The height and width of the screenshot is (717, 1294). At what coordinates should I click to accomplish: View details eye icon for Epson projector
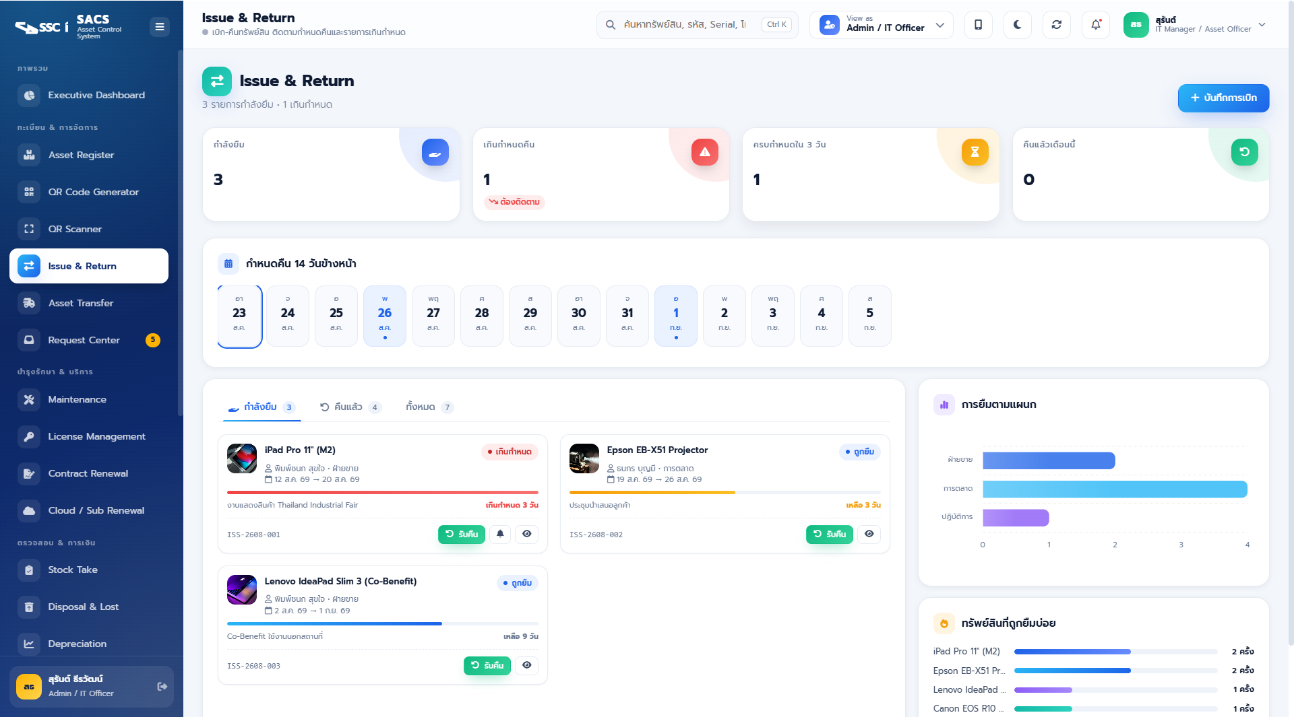(x=869, y=534)
